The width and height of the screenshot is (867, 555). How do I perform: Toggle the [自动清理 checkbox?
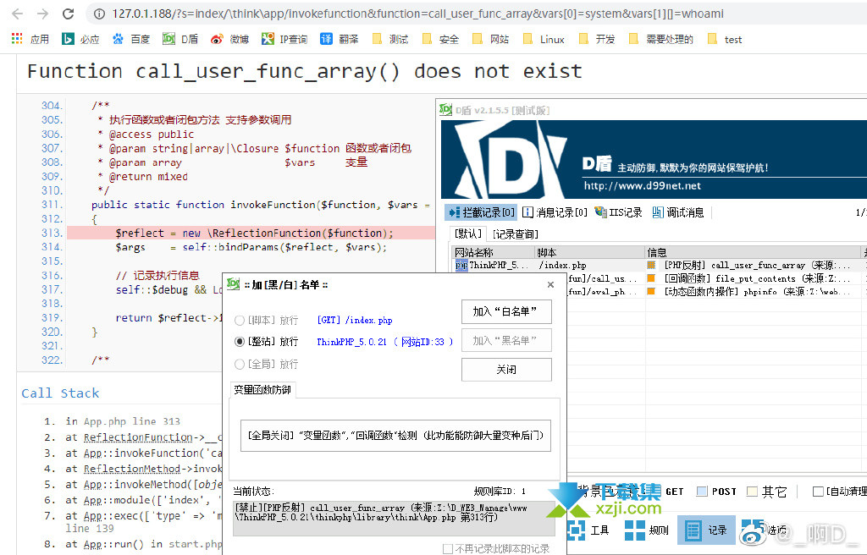[x=818, y=492]
